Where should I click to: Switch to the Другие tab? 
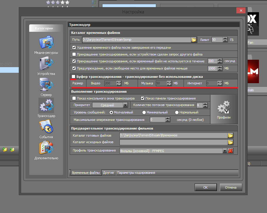(x=108, y=173)
